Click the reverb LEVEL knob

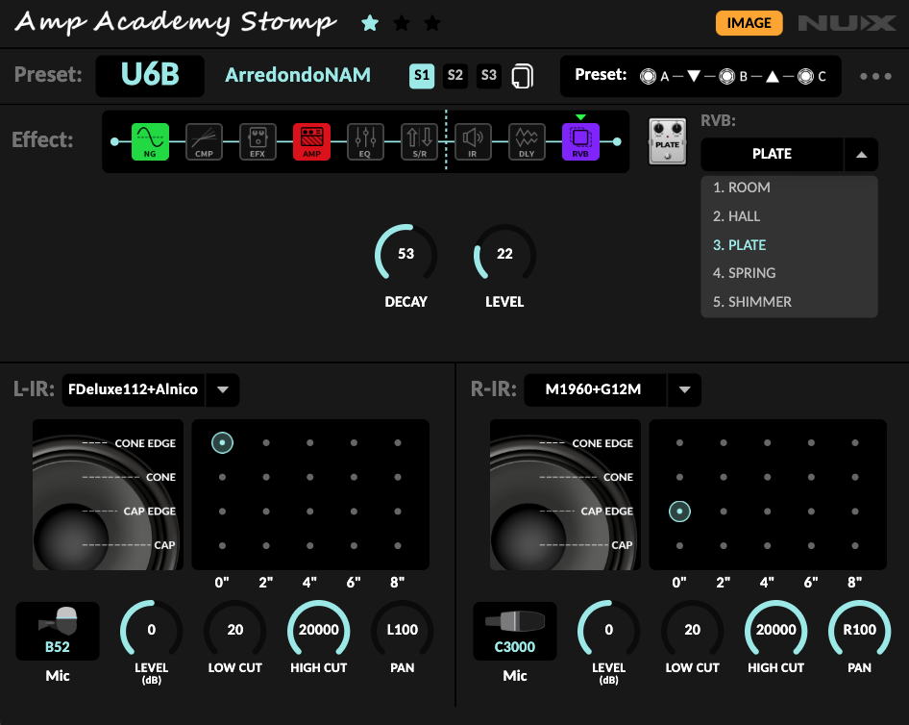pos(504,255)
